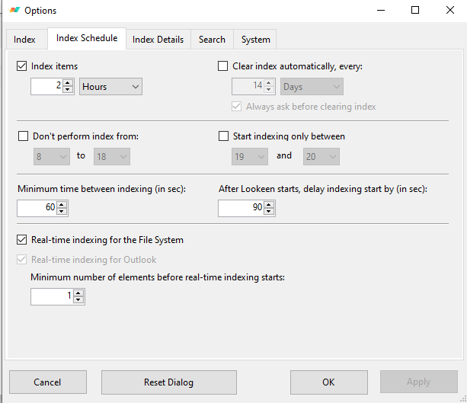Open the end hour 18 dropdown

(x=112, y=156)
